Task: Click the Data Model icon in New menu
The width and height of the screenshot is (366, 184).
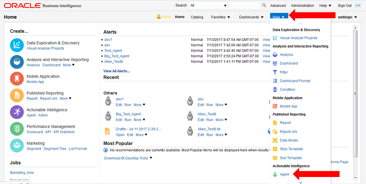Action: [x=275, y=140]
